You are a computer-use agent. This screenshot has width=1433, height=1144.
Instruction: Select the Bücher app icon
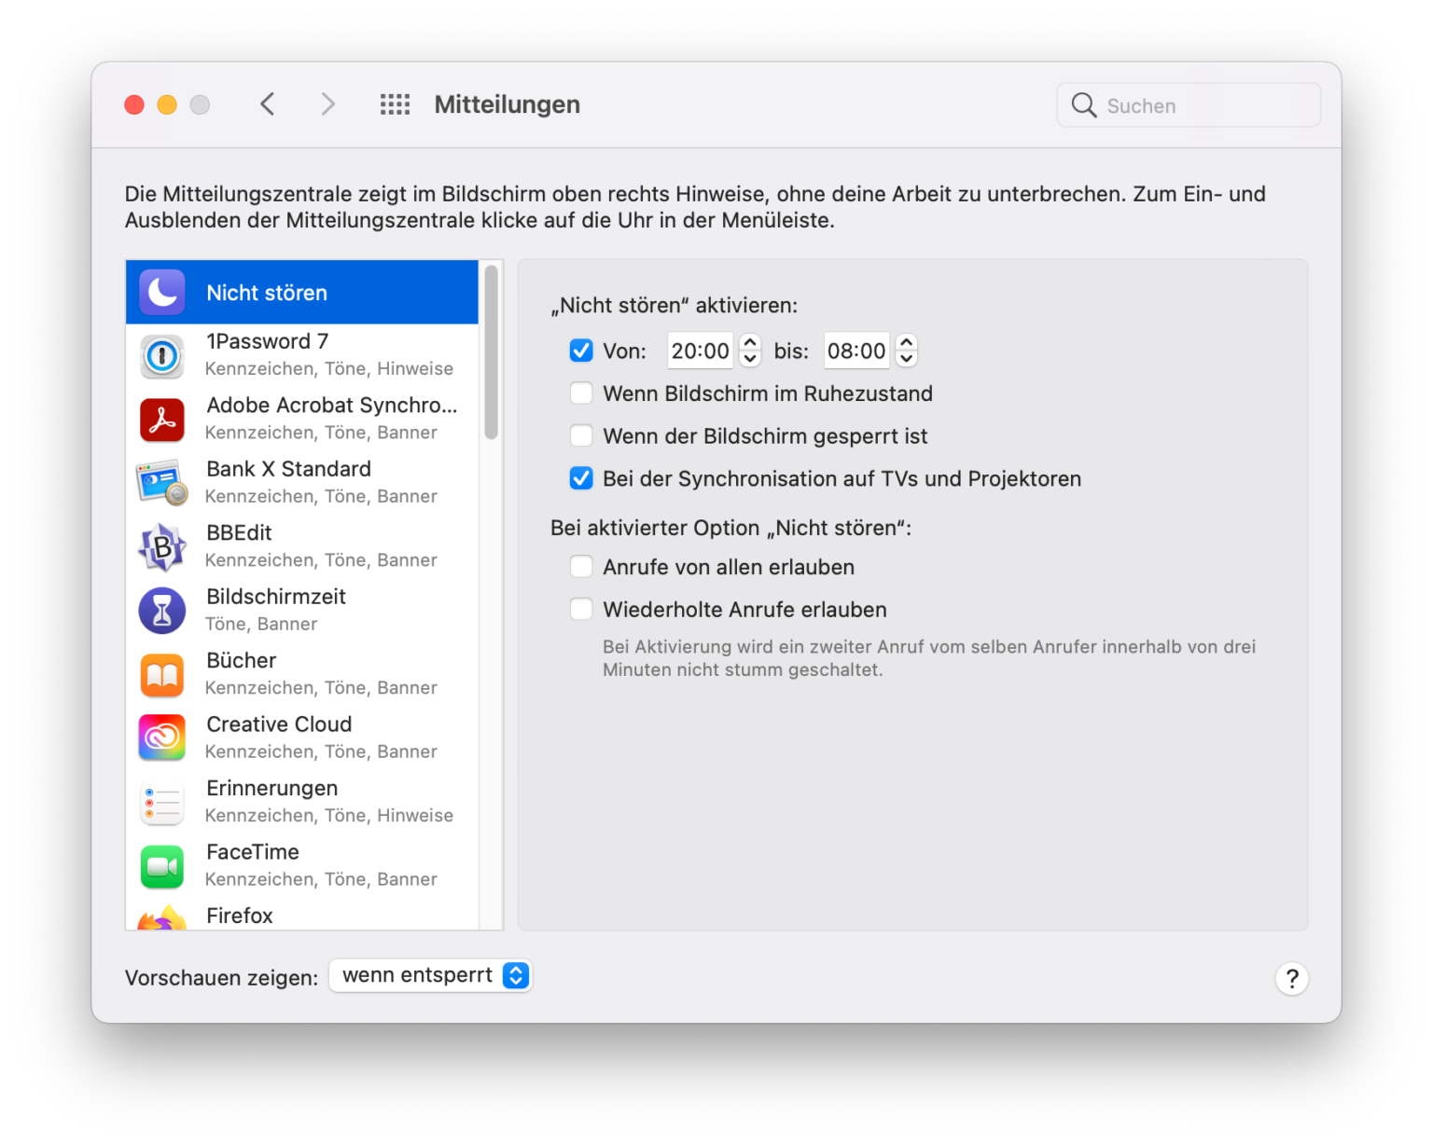point(161,674)
